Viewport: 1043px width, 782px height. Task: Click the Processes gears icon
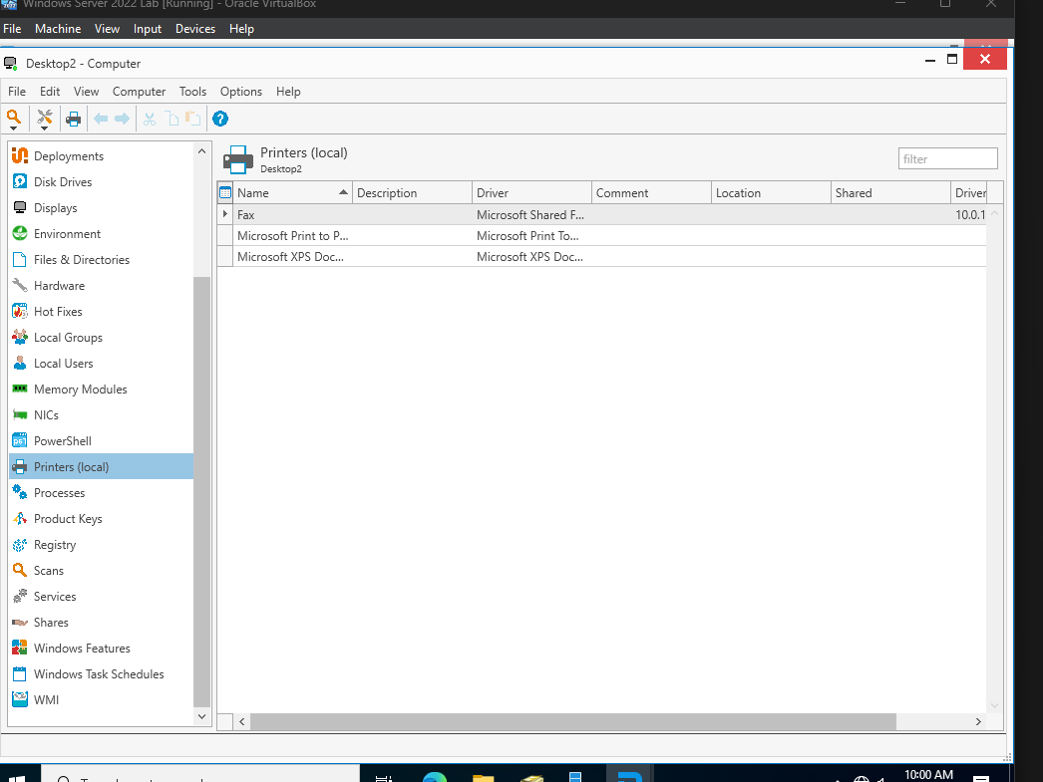coord(20,492)
